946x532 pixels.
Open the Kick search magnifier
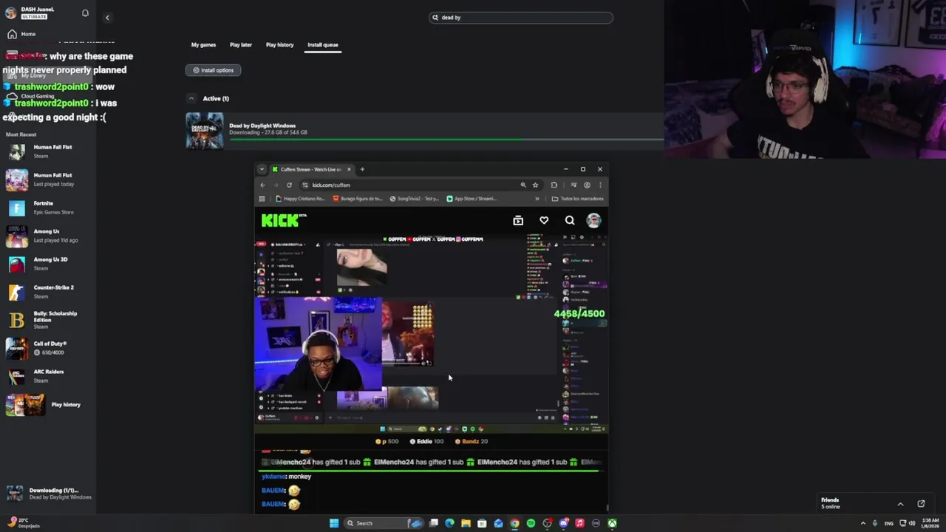pos(570,220)
